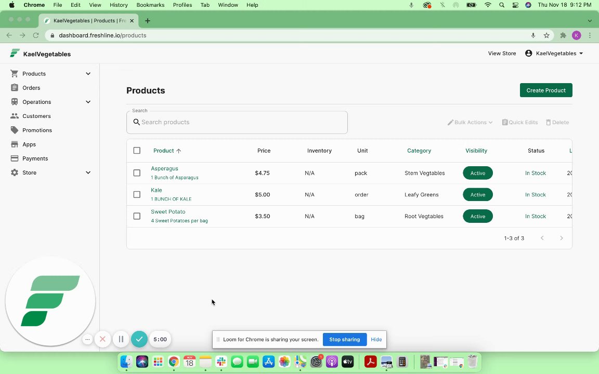The image size is (599, 374).
Task: Expand the Operations sidebar section chevron
Action: point(88,102)
